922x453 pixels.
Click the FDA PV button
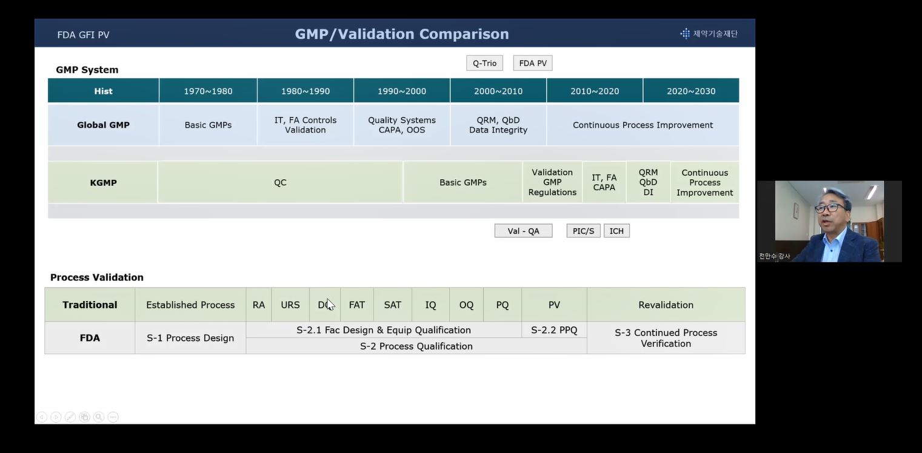click(x=533, y=63)
